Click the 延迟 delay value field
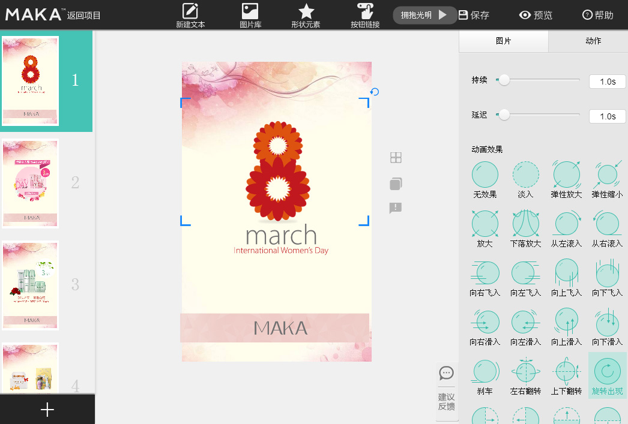628x424 pixels. [607, 116]
